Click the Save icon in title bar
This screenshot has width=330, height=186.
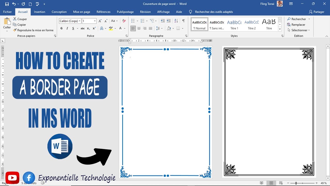click(x=7, y=4)
